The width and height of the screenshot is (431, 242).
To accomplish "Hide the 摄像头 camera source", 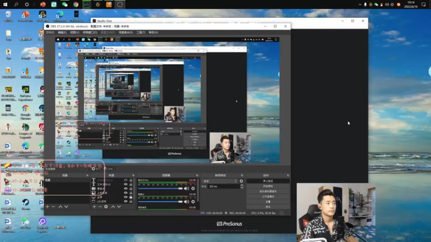I will pos(126,189).
